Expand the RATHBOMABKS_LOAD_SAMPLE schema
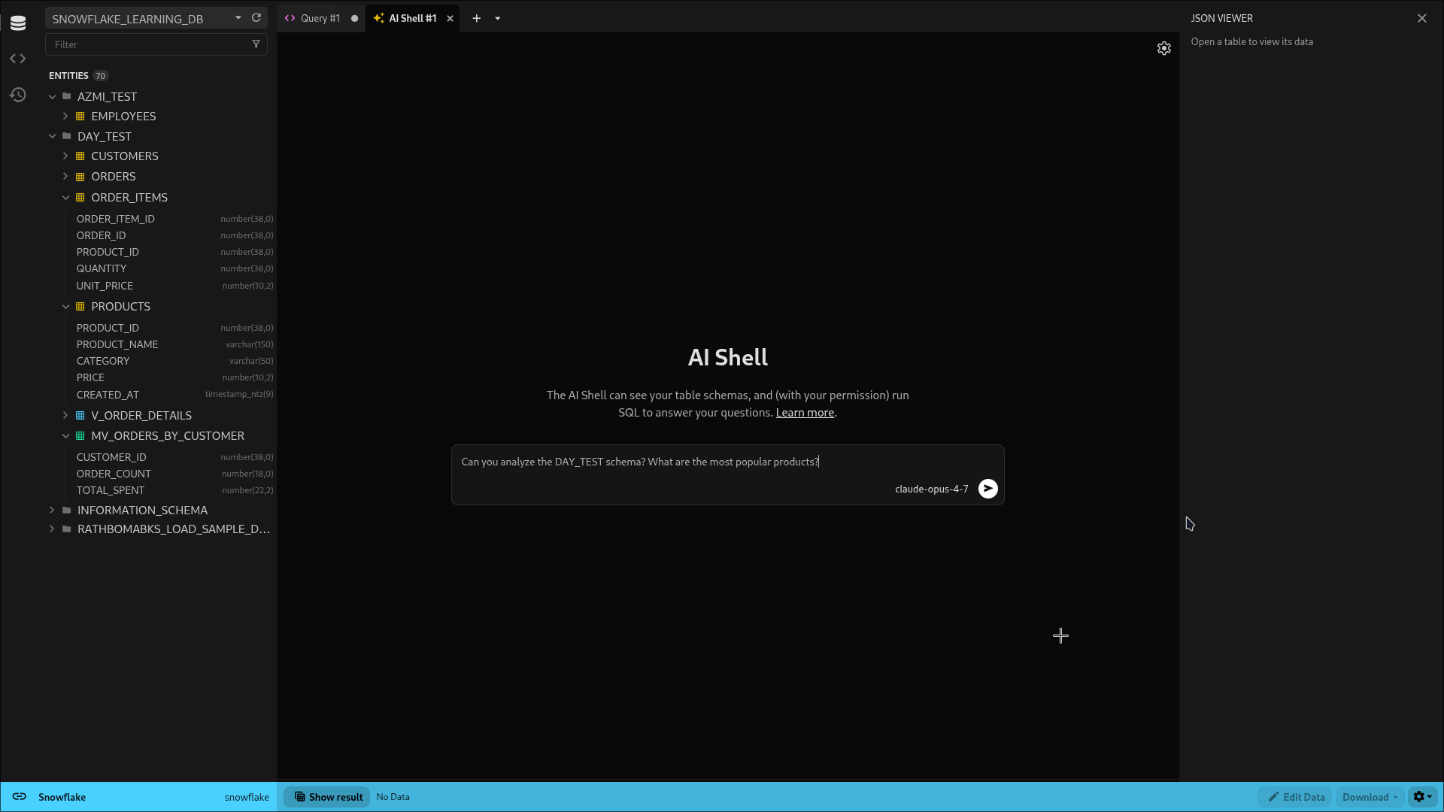Viewport: 1444px width, 812px height. [x=52, y=529]
